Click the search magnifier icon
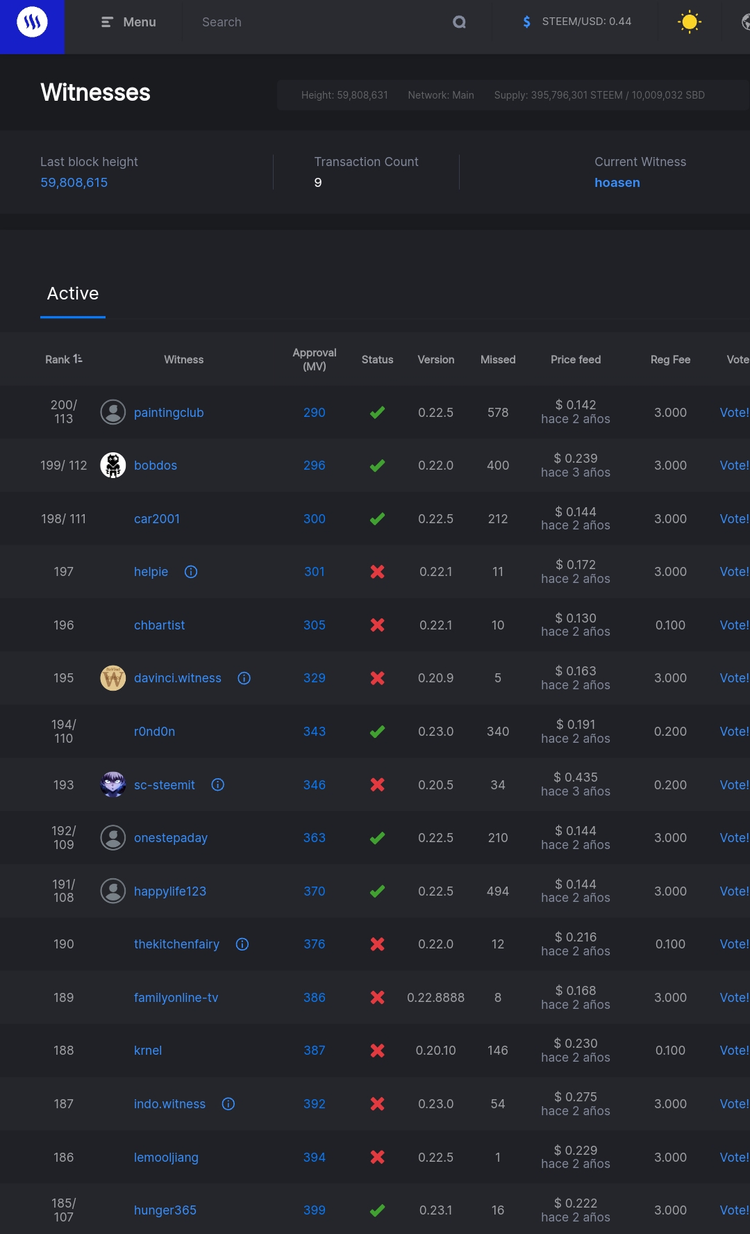 click(x=459, y=22)
